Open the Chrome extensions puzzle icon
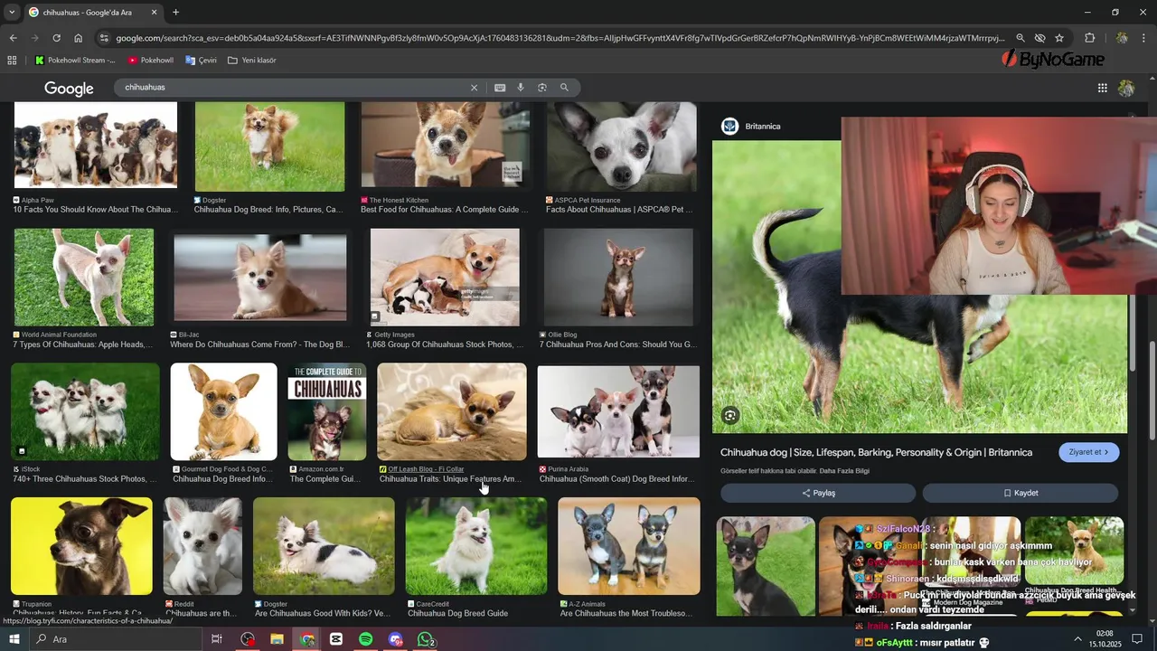 tap(1089, 38)
